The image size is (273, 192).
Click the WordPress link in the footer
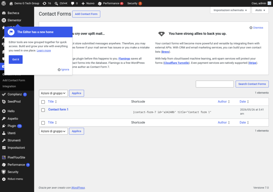click(x=78, y=188)
